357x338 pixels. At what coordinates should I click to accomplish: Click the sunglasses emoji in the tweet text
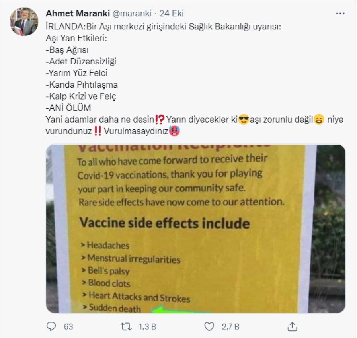click(244, 119)
